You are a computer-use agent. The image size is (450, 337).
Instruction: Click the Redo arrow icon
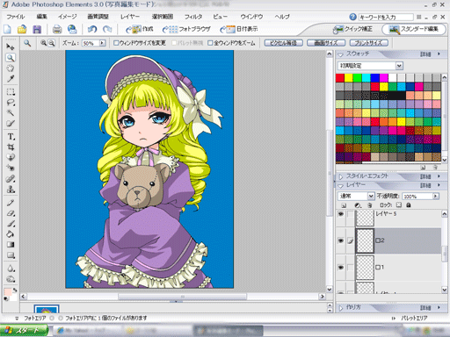107,29
